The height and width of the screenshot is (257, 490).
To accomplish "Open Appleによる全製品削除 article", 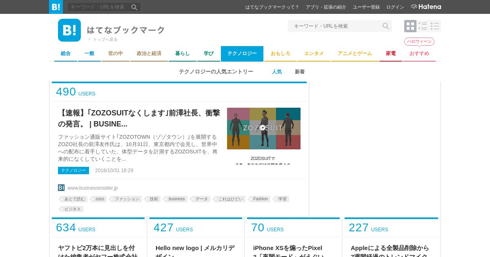I will pos(390,250).
